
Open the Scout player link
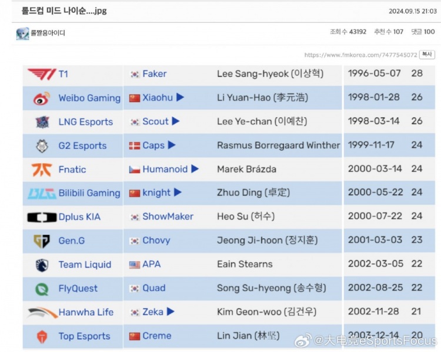(155, 121)
